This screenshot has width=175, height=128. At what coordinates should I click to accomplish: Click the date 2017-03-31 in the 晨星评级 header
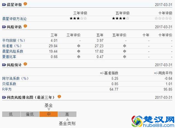(x=164, y=5)
